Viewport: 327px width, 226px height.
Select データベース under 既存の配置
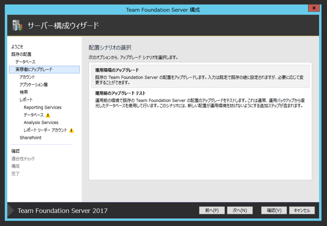[x=25, y=62]
